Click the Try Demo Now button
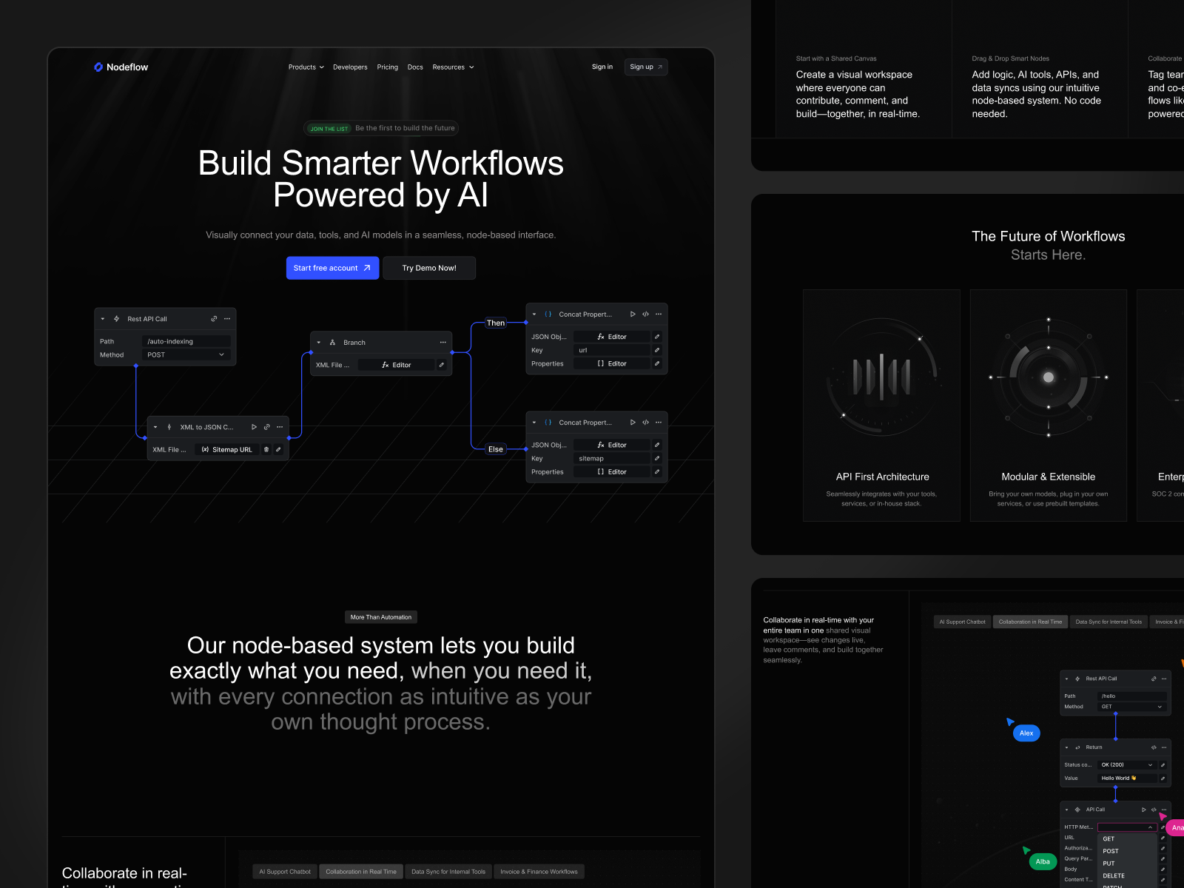Viewport: 1184px width, 888px height. [429, 268]
